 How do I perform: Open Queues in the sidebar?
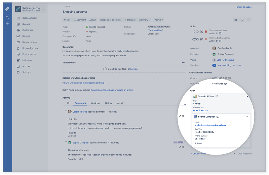(26, 24)
